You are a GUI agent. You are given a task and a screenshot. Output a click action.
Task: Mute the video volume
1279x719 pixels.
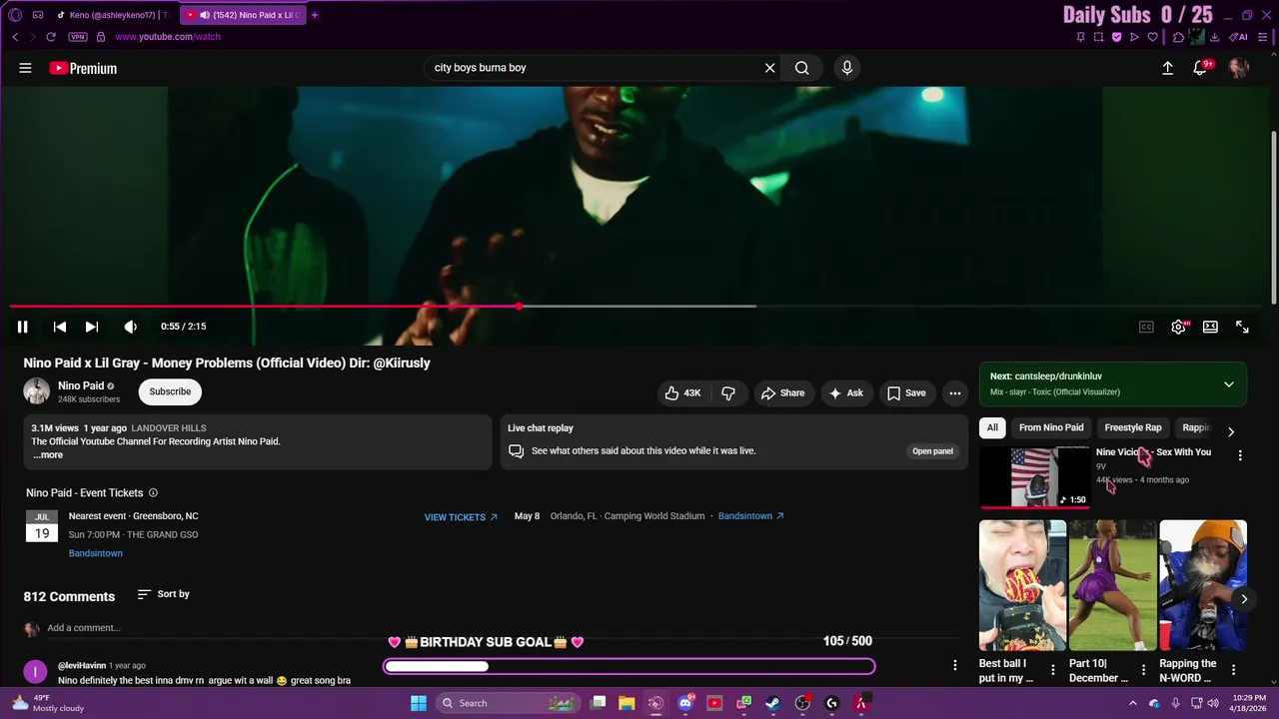click(130, 327)
